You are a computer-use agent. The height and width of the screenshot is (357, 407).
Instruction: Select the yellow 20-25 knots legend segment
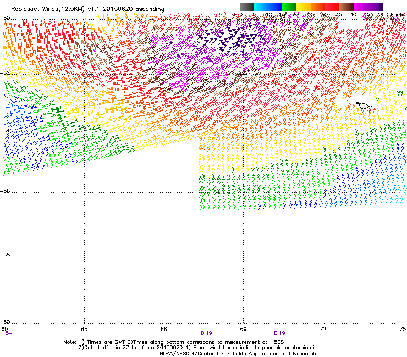pos(304,7)
